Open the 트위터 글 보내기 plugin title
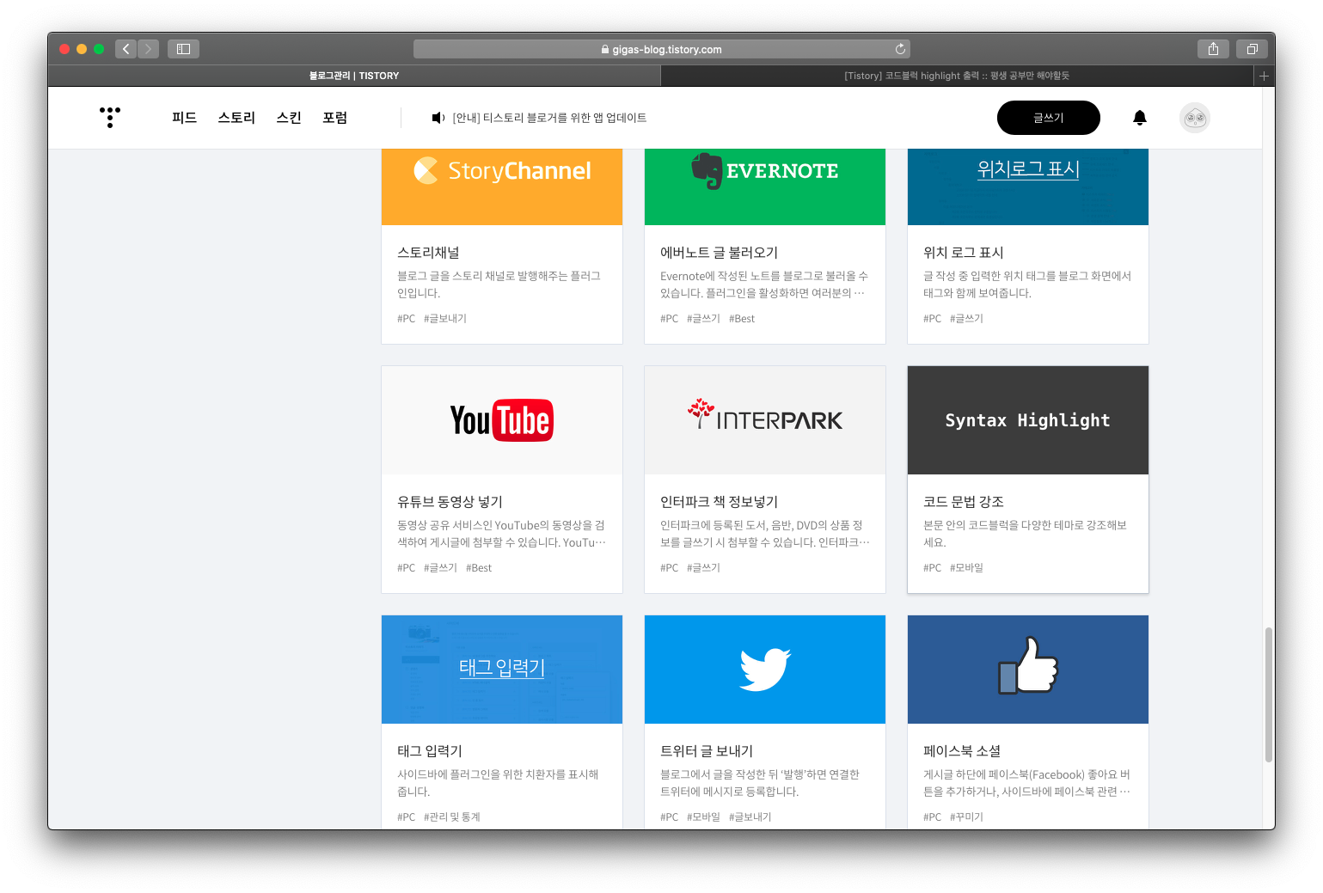The image size is (1323, 893). 707,751
